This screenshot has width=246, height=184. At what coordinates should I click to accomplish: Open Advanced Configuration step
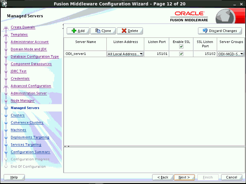tap(31, 86)
